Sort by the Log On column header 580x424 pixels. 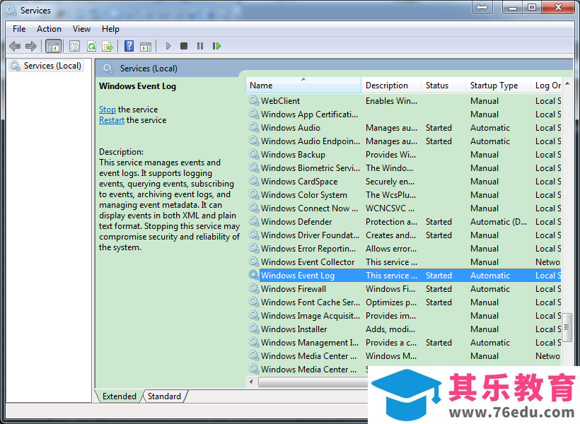coord(546,86)
